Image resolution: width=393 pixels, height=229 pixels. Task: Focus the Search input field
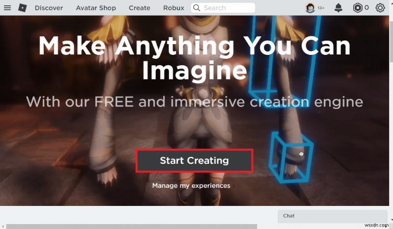[223, 8]
